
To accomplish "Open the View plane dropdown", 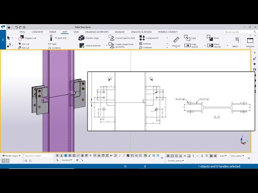I will click(x=237, y=156).
